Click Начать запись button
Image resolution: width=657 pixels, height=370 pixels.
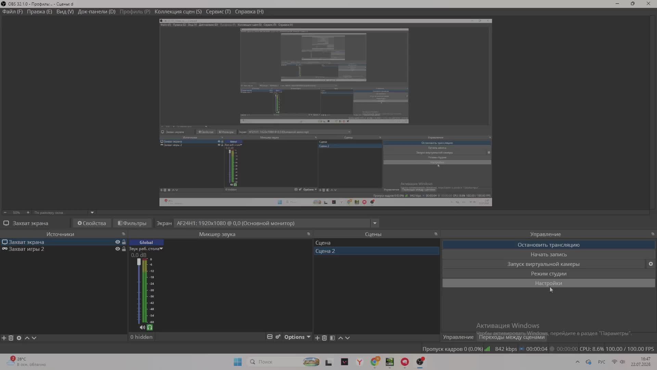549,254
